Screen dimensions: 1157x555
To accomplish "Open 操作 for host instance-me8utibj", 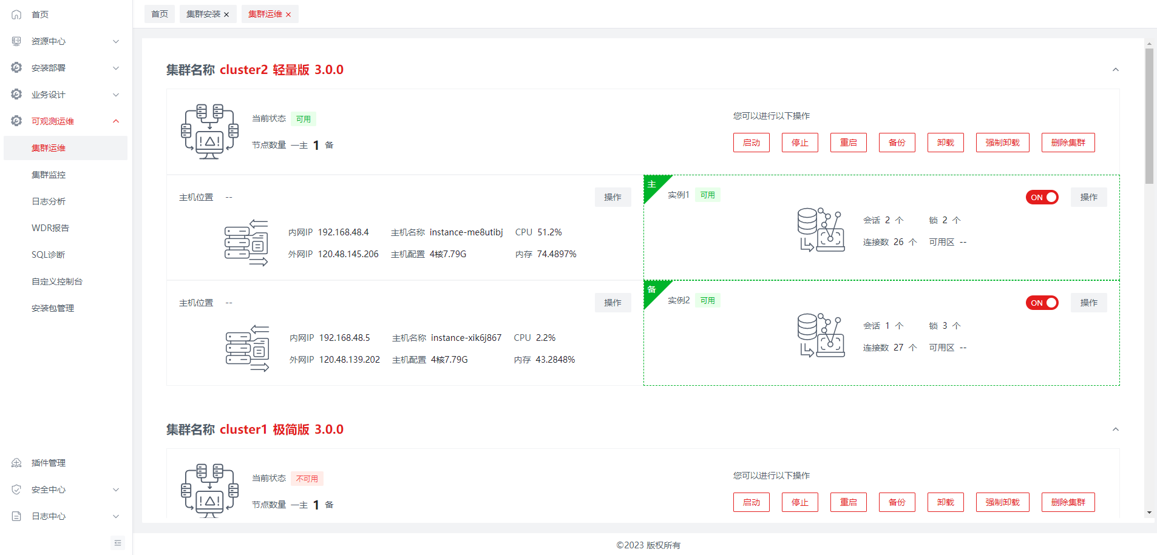I will 612,197.
